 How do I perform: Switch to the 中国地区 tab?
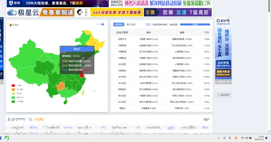[119, 25]
